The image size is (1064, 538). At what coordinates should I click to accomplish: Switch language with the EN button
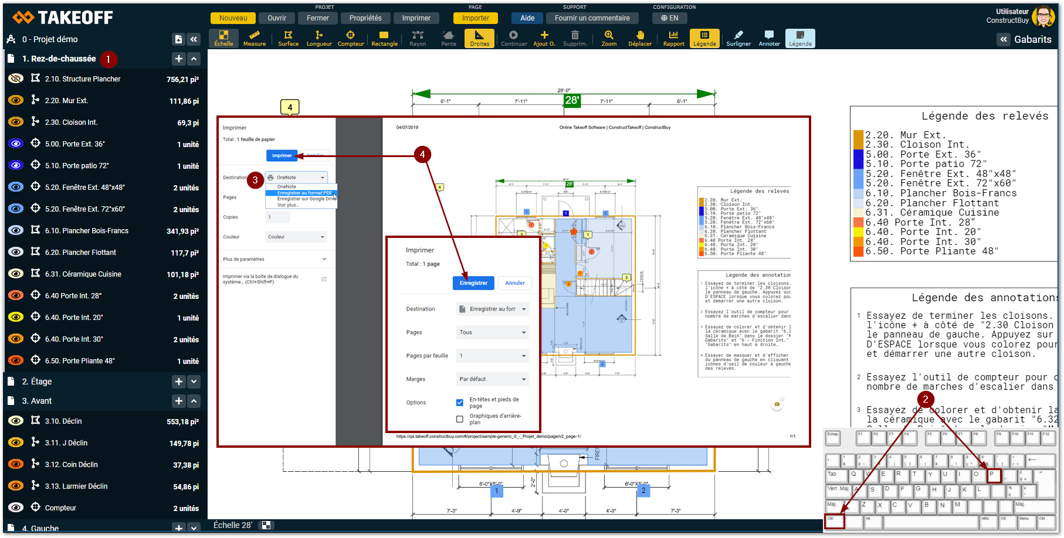(669, 18)
